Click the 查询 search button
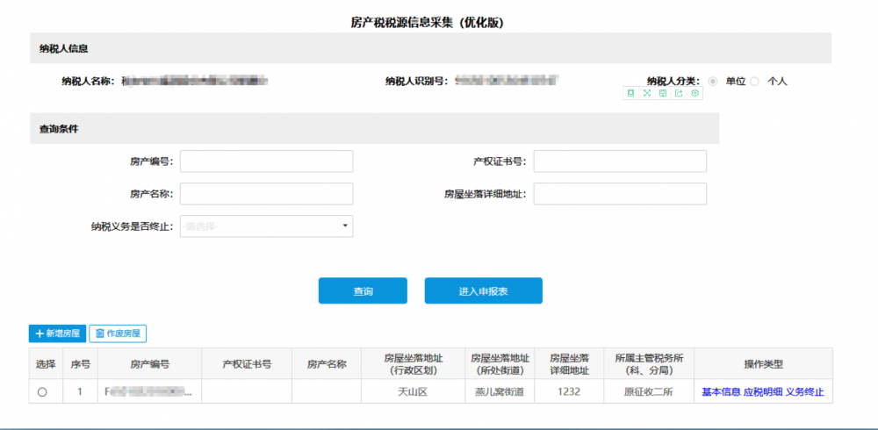Image resolution: width=878 pixels, height=430 pixels. coord(363,291)
